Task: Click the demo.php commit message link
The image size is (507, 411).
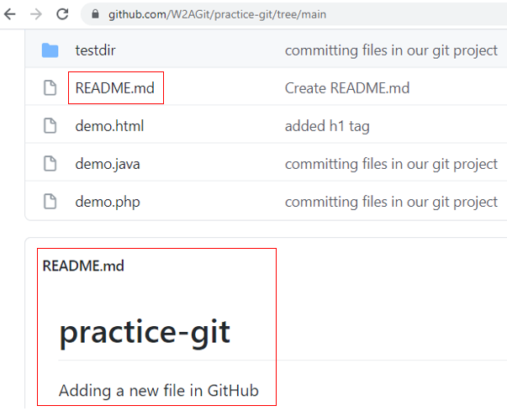Action: [x=391, y=202]
